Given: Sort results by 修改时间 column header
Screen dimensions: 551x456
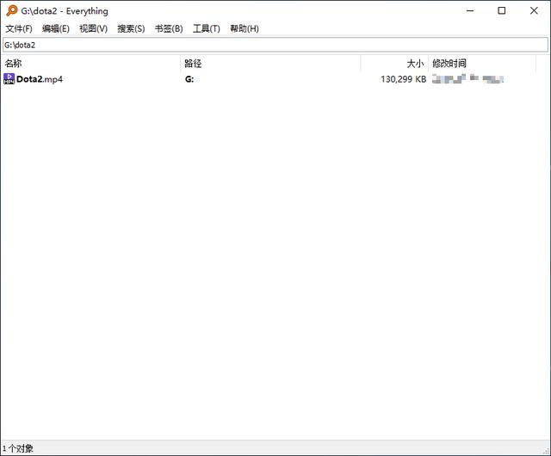Looking at the screenshot, I should pyautogui.click(x=482, y=63).
